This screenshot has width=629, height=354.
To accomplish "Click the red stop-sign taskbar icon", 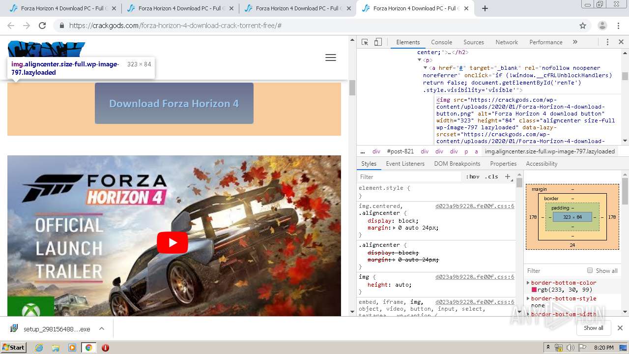I will click(x=105, y=348).
